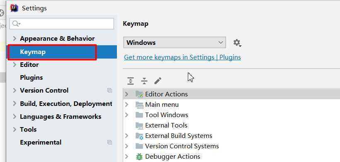Viewport: 340px width, 162px height.
Task: Click the copy icon beside Experimental
Action: pos(110,142)
